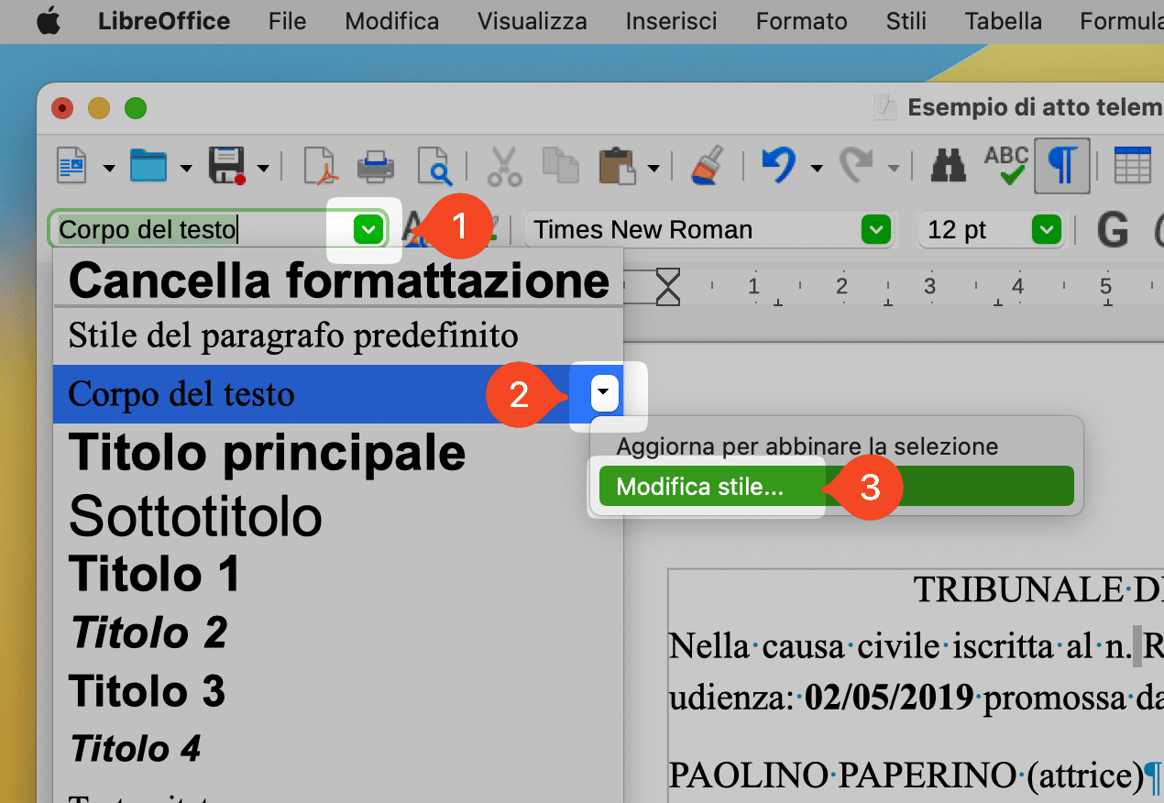Expand the Redo history dropdown arrow
This screenshot has width=1164, height=803.
coord(894,168)
